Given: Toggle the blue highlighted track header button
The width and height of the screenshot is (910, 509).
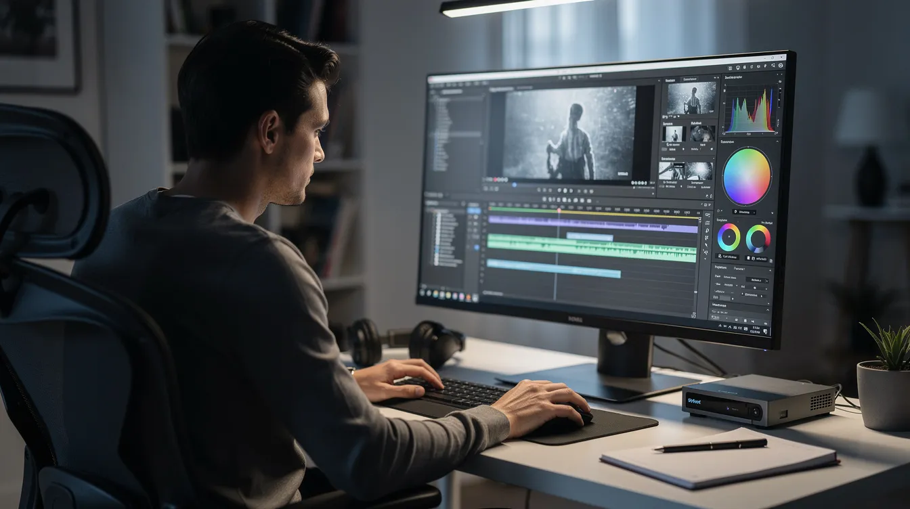Looking at the screenshot, I should coord(474,211).
